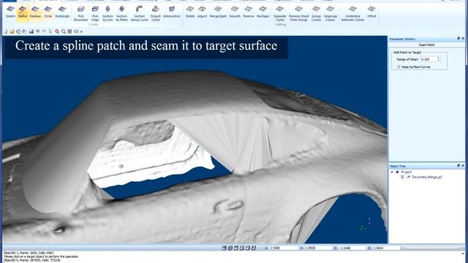The height and width of the screenshot is (263, 468).
Task: Select the Redraw tool
Action: click(35, 12)
